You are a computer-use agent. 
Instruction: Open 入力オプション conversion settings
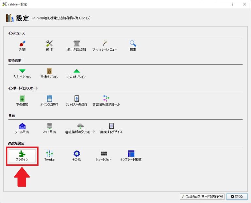tap(22, 73)
